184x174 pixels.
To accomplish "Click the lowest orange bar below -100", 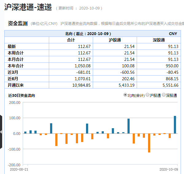I will pyautogui.click(x=149, y=143).
